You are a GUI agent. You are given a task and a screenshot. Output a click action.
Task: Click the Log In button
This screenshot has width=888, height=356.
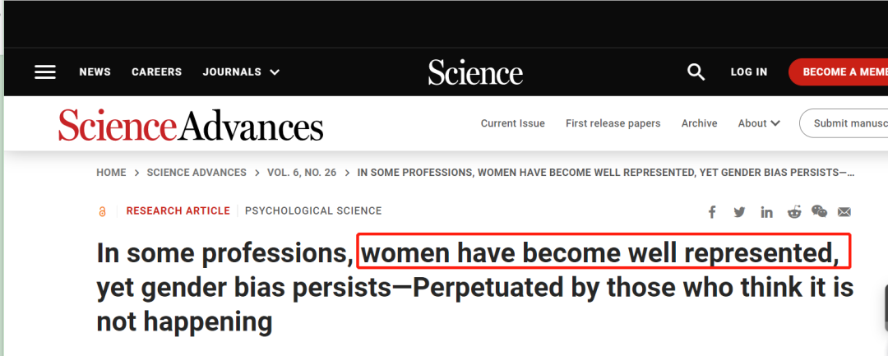[748, 72]
